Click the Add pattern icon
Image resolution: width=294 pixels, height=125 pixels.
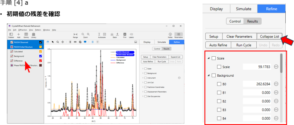[19, 34]
